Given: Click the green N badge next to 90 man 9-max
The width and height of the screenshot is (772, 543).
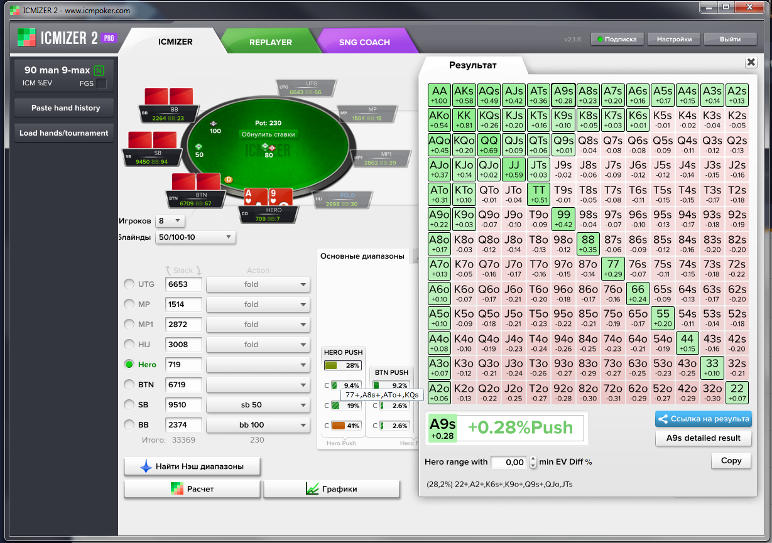Looking at the screenshot, I should pos(99,70).
